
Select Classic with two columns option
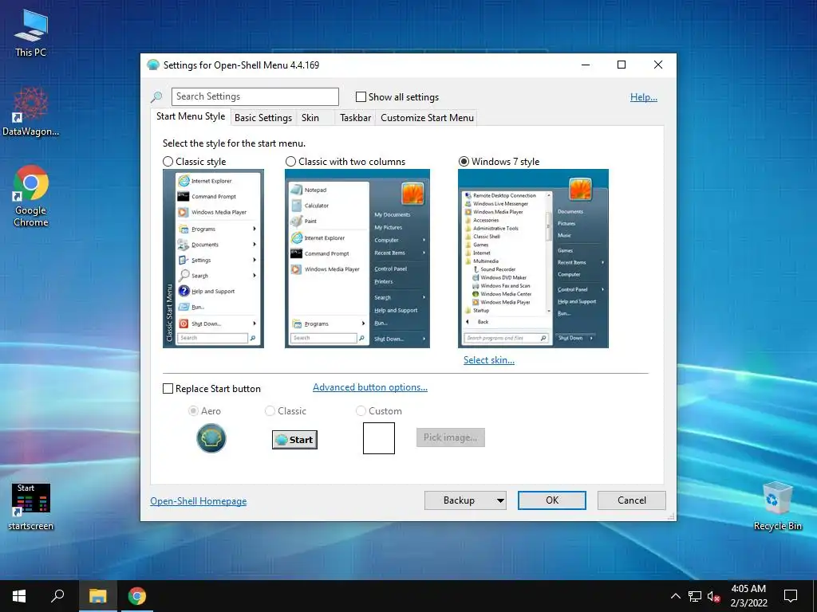point(290,161)
